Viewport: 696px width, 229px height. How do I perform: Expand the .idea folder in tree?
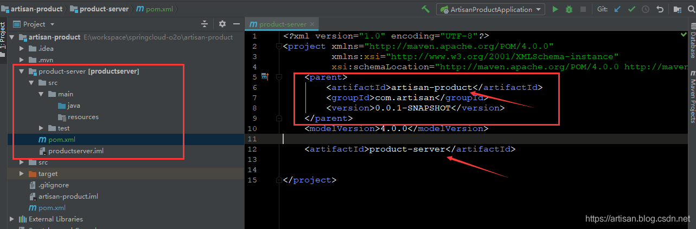(x=22, y=49)
